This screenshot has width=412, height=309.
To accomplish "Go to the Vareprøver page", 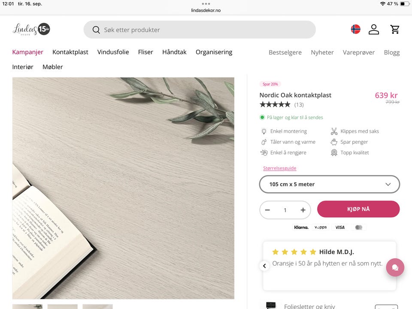I will [x=359, y=52].
